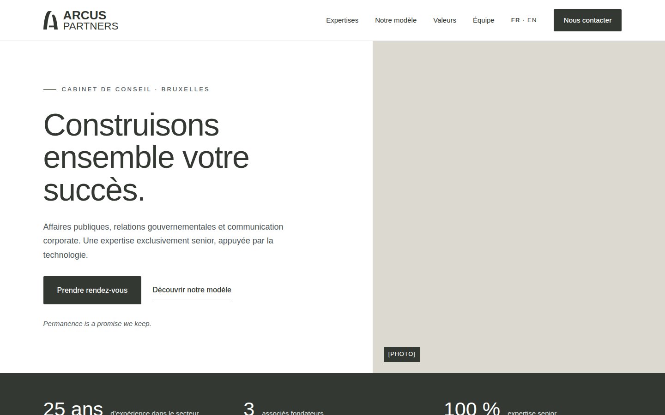Click the Affaires publiques description paragraph
This screenshot has height=415, width=665.
tap(163, 241)
